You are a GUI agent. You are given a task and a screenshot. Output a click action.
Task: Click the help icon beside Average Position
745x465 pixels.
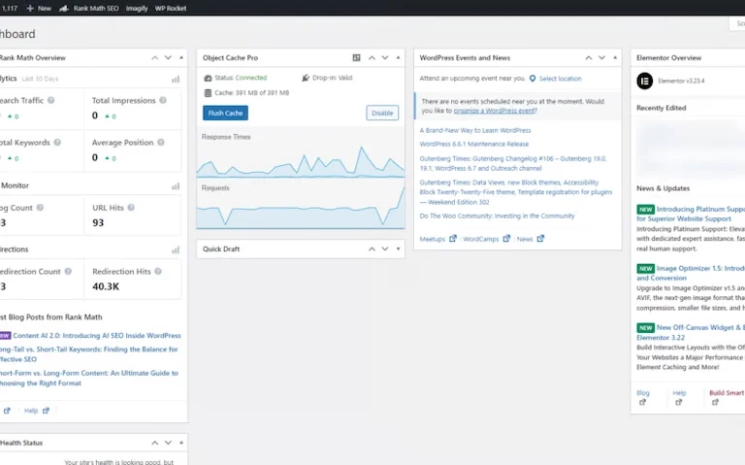click(x=161, y=142)
